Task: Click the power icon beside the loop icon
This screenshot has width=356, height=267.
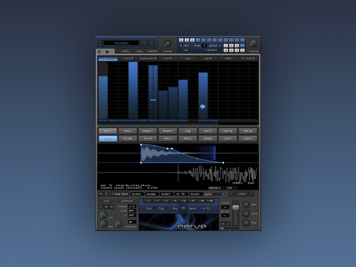Action: pos(228,223)
